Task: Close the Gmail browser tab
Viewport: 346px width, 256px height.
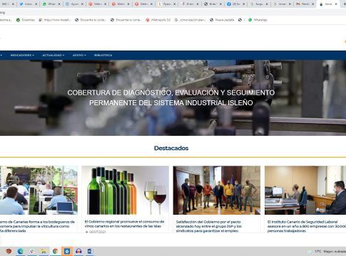Action: (313, 4)
